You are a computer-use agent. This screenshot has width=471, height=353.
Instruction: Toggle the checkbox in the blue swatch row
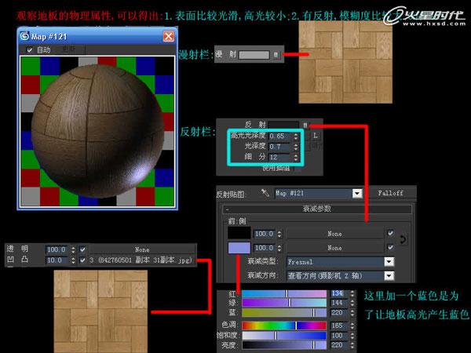(390, 247)
